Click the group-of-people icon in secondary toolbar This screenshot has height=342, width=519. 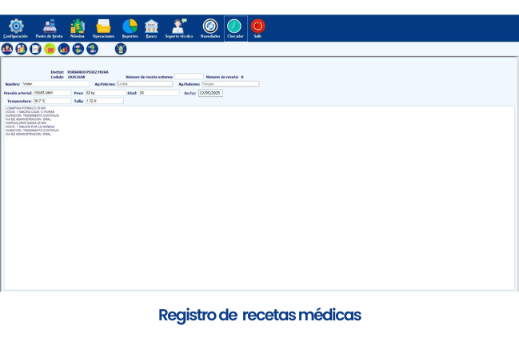coord(7,49)
